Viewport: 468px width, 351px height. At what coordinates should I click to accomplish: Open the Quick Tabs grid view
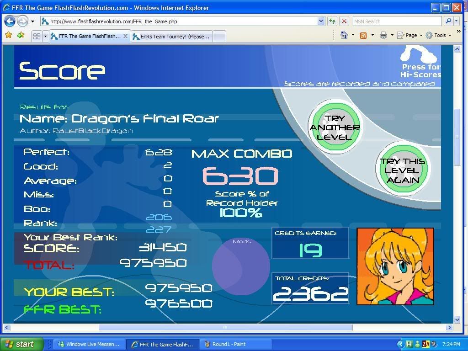coord(37,36)
